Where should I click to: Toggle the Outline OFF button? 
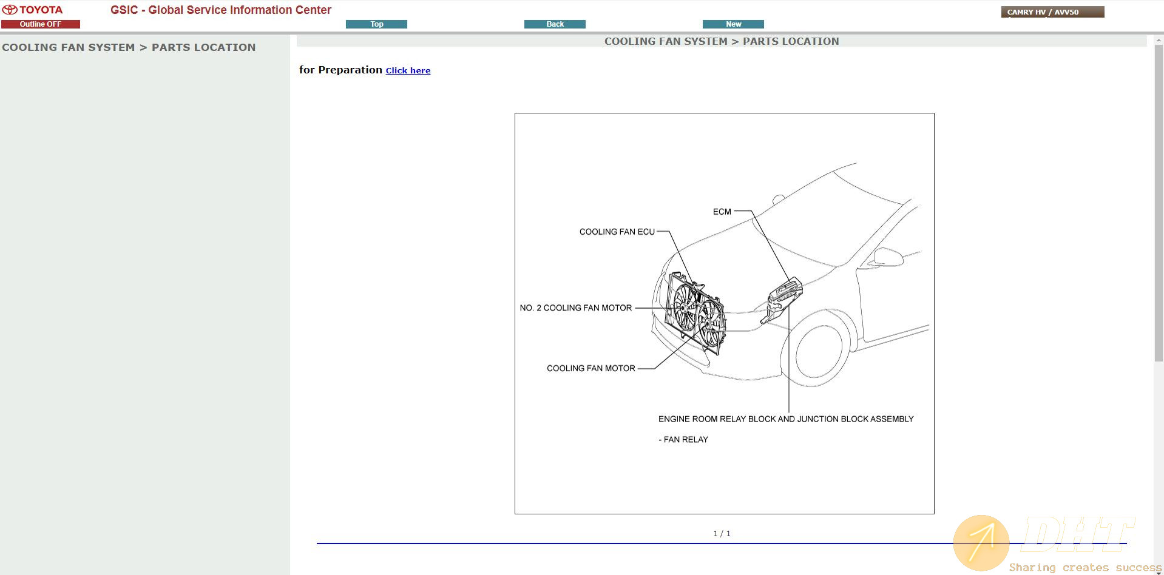point(40,24)
